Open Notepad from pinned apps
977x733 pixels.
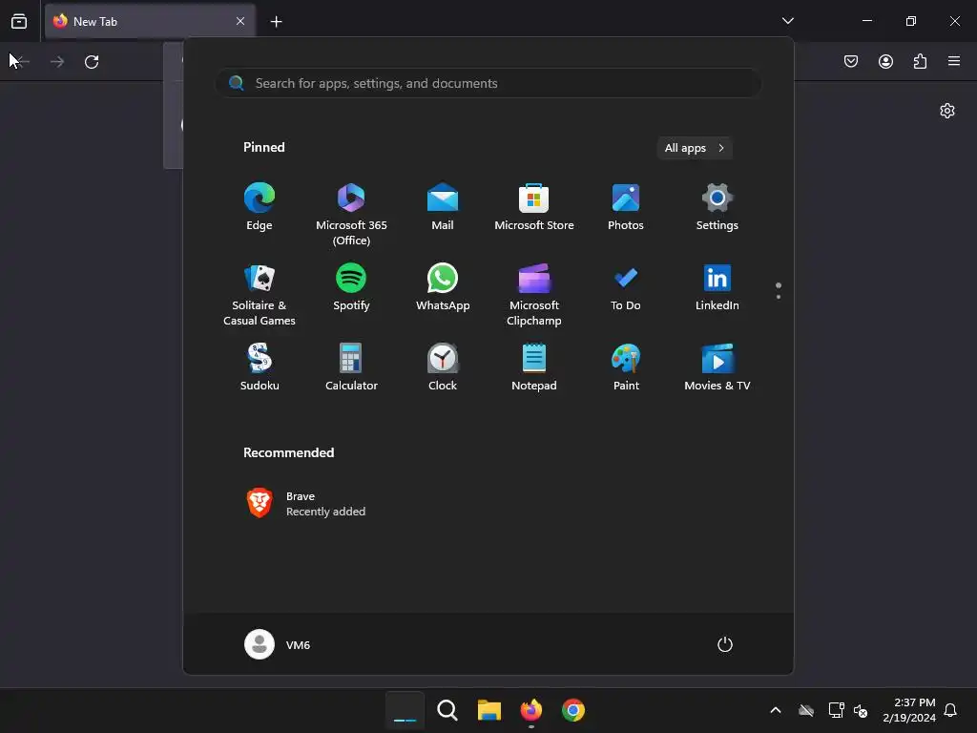(534, 367)
